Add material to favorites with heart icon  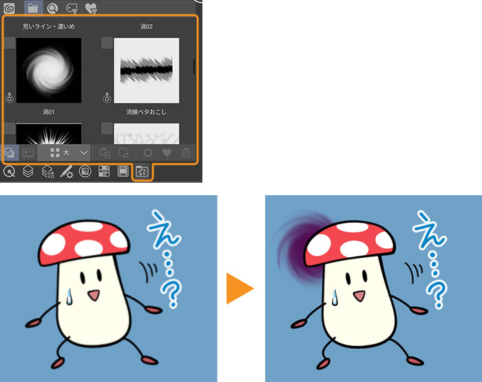coord(167,152)
